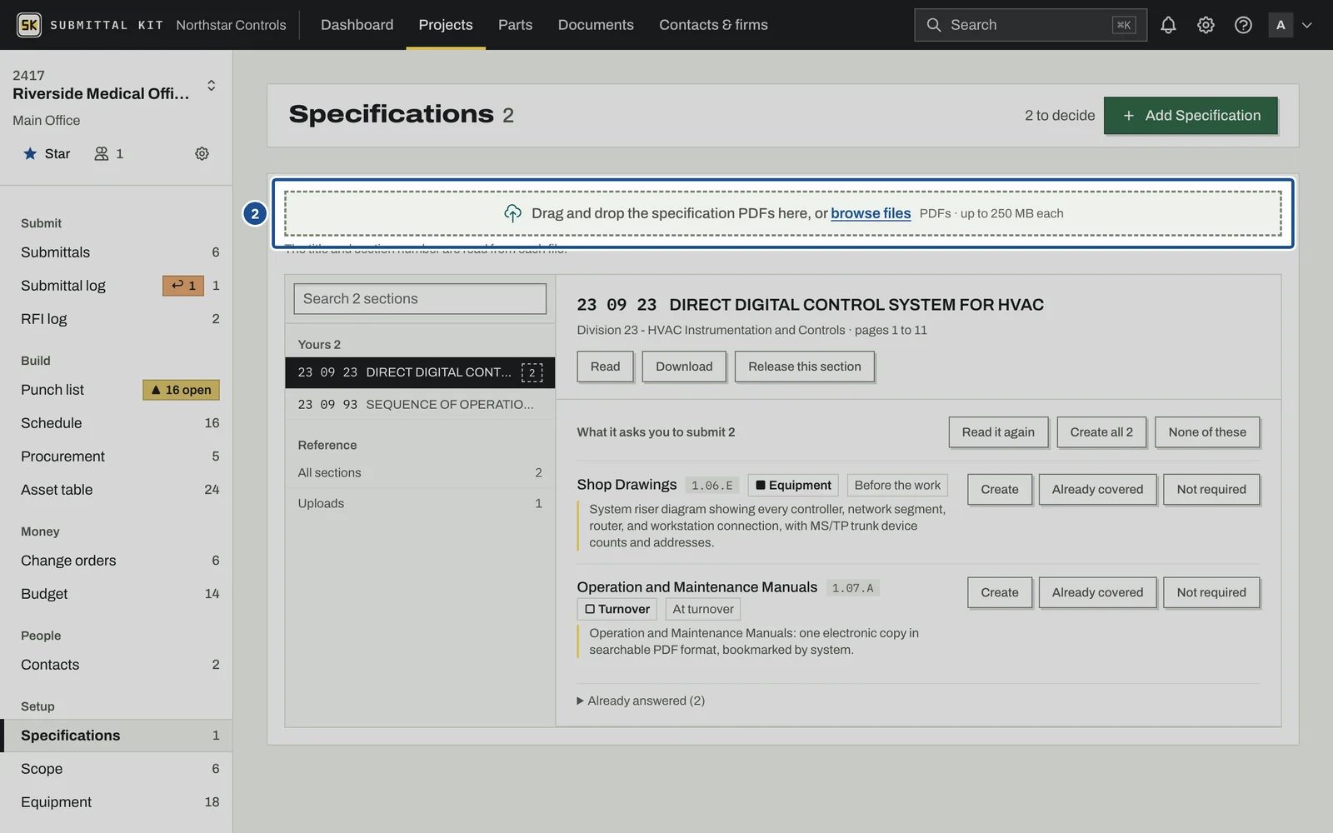Click the browse files link
This screenshot has width=1333, height=833.
[x=871, y=213]
